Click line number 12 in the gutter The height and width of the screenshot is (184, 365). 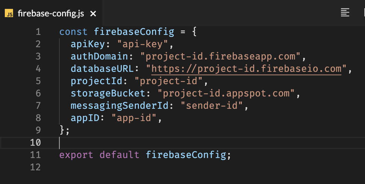point(35,167)
